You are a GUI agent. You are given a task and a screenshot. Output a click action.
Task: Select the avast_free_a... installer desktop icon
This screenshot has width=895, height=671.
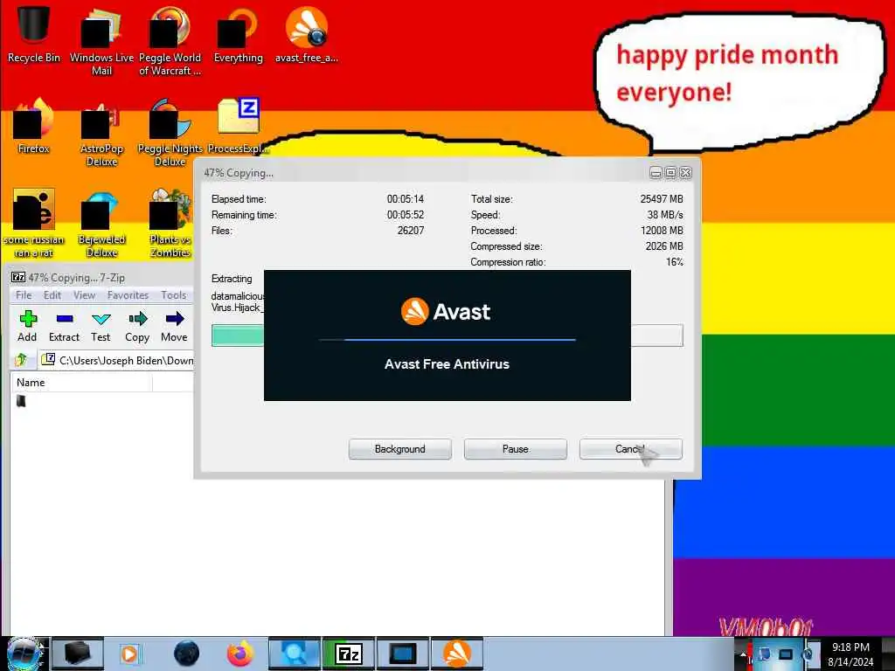(x=307, y=33)
